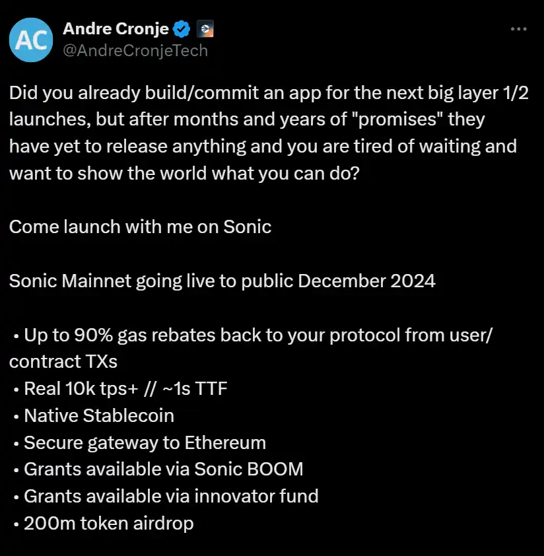Click the line starting 'Did you already build/commit'

tap(269, 93)
